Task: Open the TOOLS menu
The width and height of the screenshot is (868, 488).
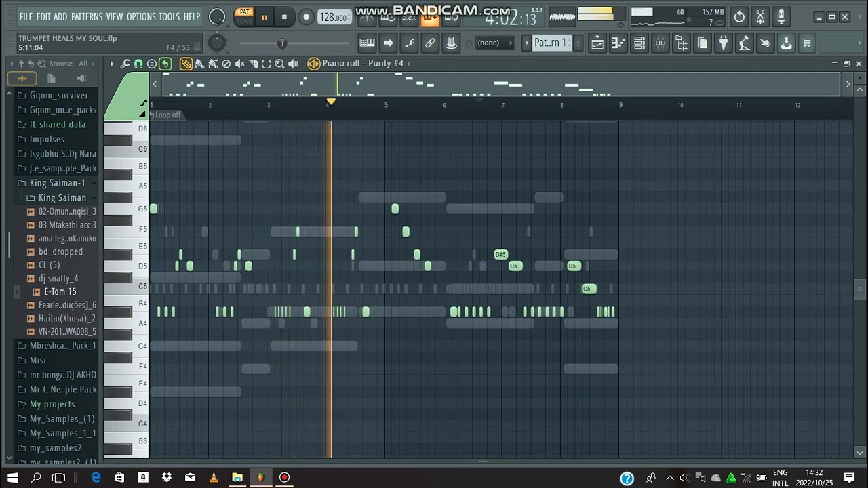Action: point(170,17)
